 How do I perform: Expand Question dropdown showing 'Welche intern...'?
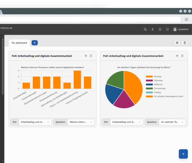[81, 122]
